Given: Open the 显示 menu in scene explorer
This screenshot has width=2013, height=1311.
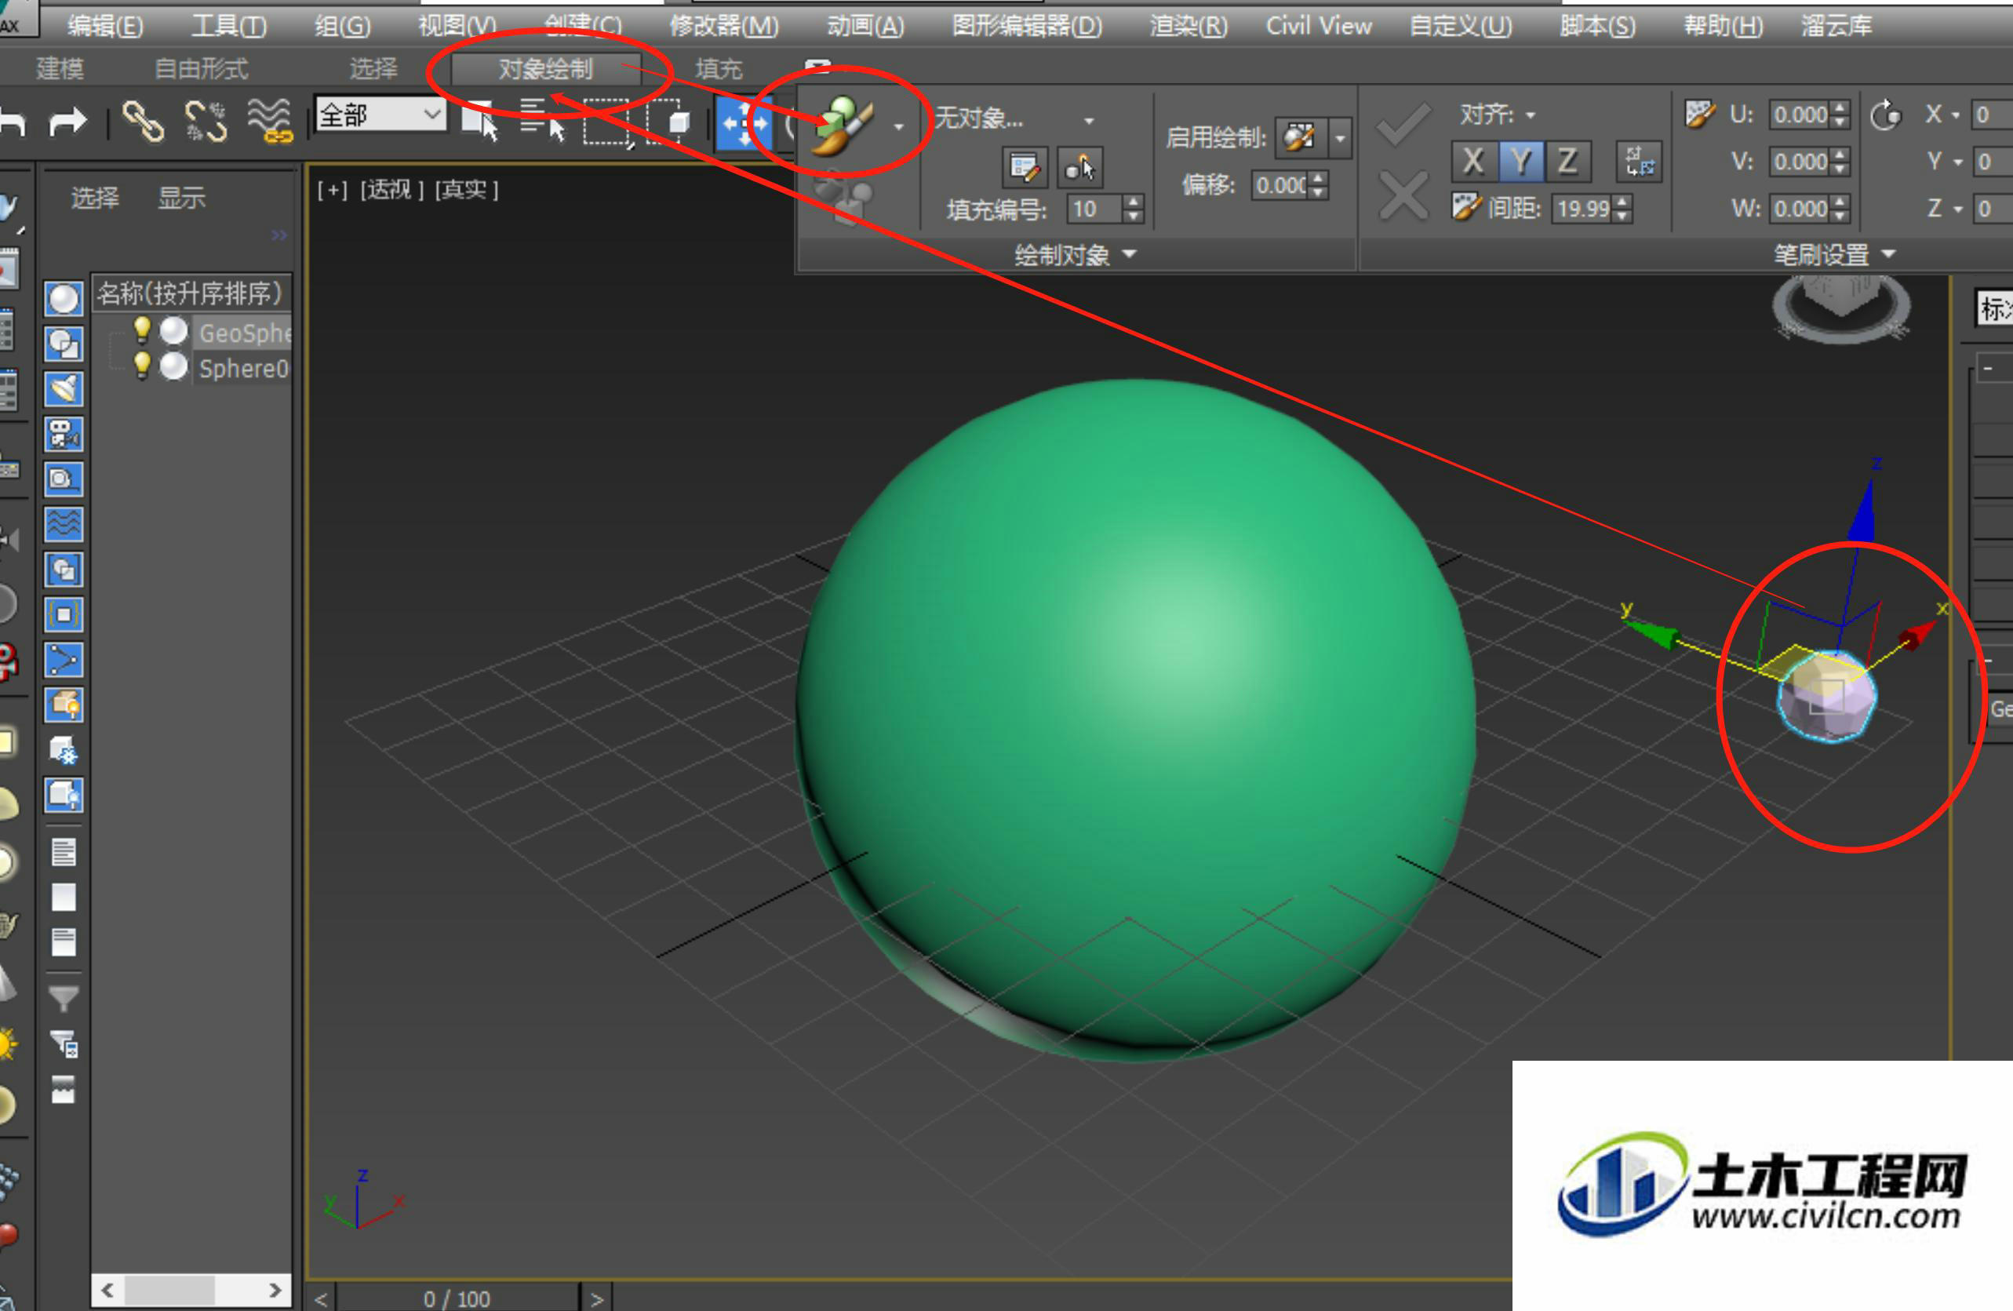Looking at the screenshot, I should 182,198.
